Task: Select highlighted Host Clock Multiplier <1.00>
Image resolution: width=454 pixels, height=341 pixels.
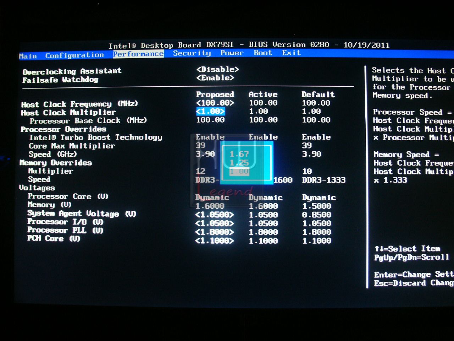Action: [210, 111]
